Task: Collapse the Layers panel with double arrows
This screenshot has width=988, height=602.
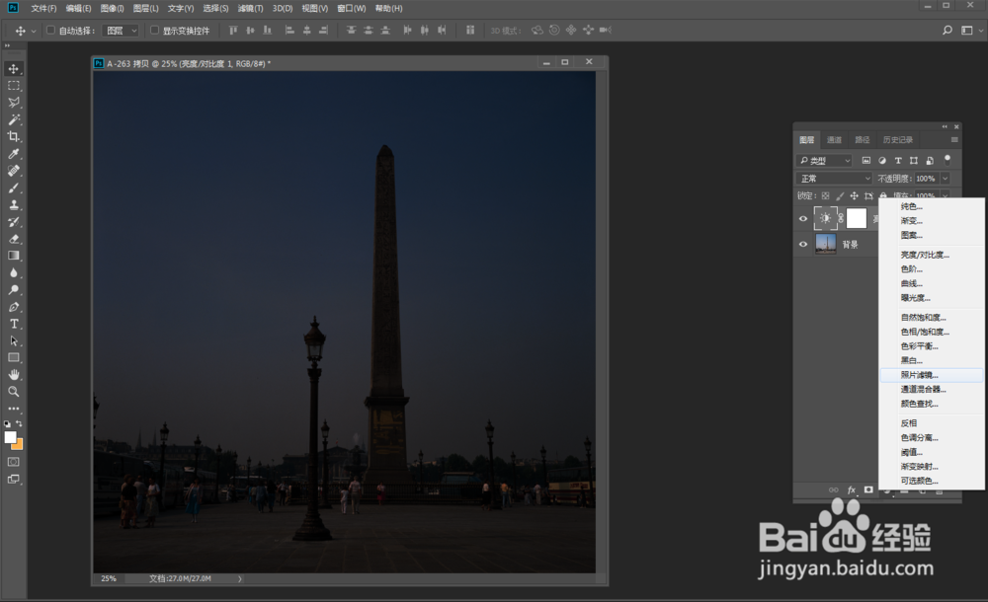Action: click(x=945, y=126)
